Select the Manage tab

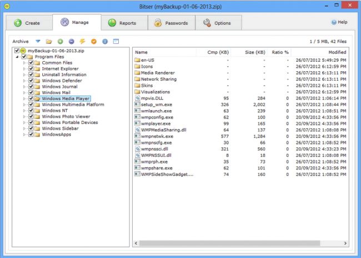point(77,22)
